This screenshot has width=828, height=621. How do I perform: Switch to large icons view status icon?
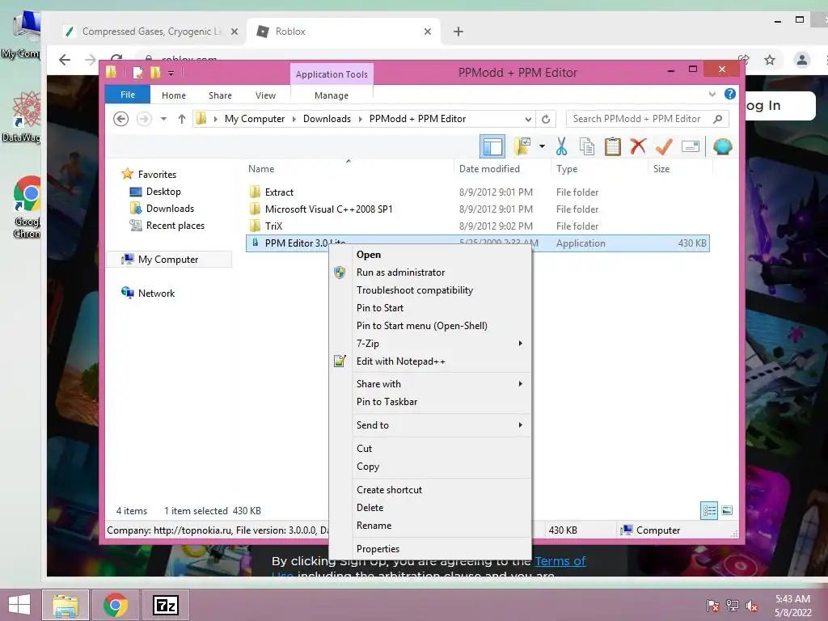[727, 511]
